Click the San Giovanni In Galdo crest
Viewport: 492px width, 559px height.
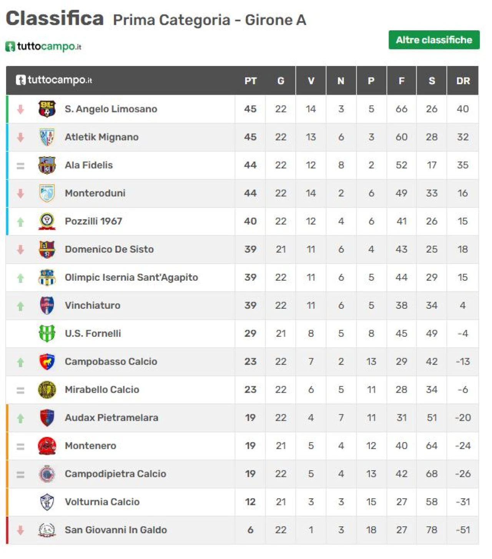(x=47, y=530)
